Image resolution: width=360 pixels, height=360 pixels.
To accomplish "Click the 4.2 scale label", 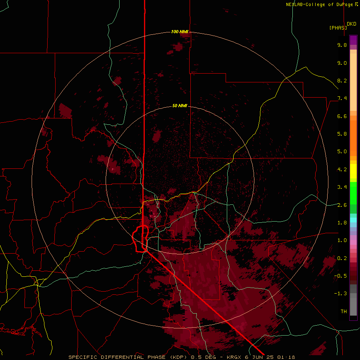I will pos(342,170).
